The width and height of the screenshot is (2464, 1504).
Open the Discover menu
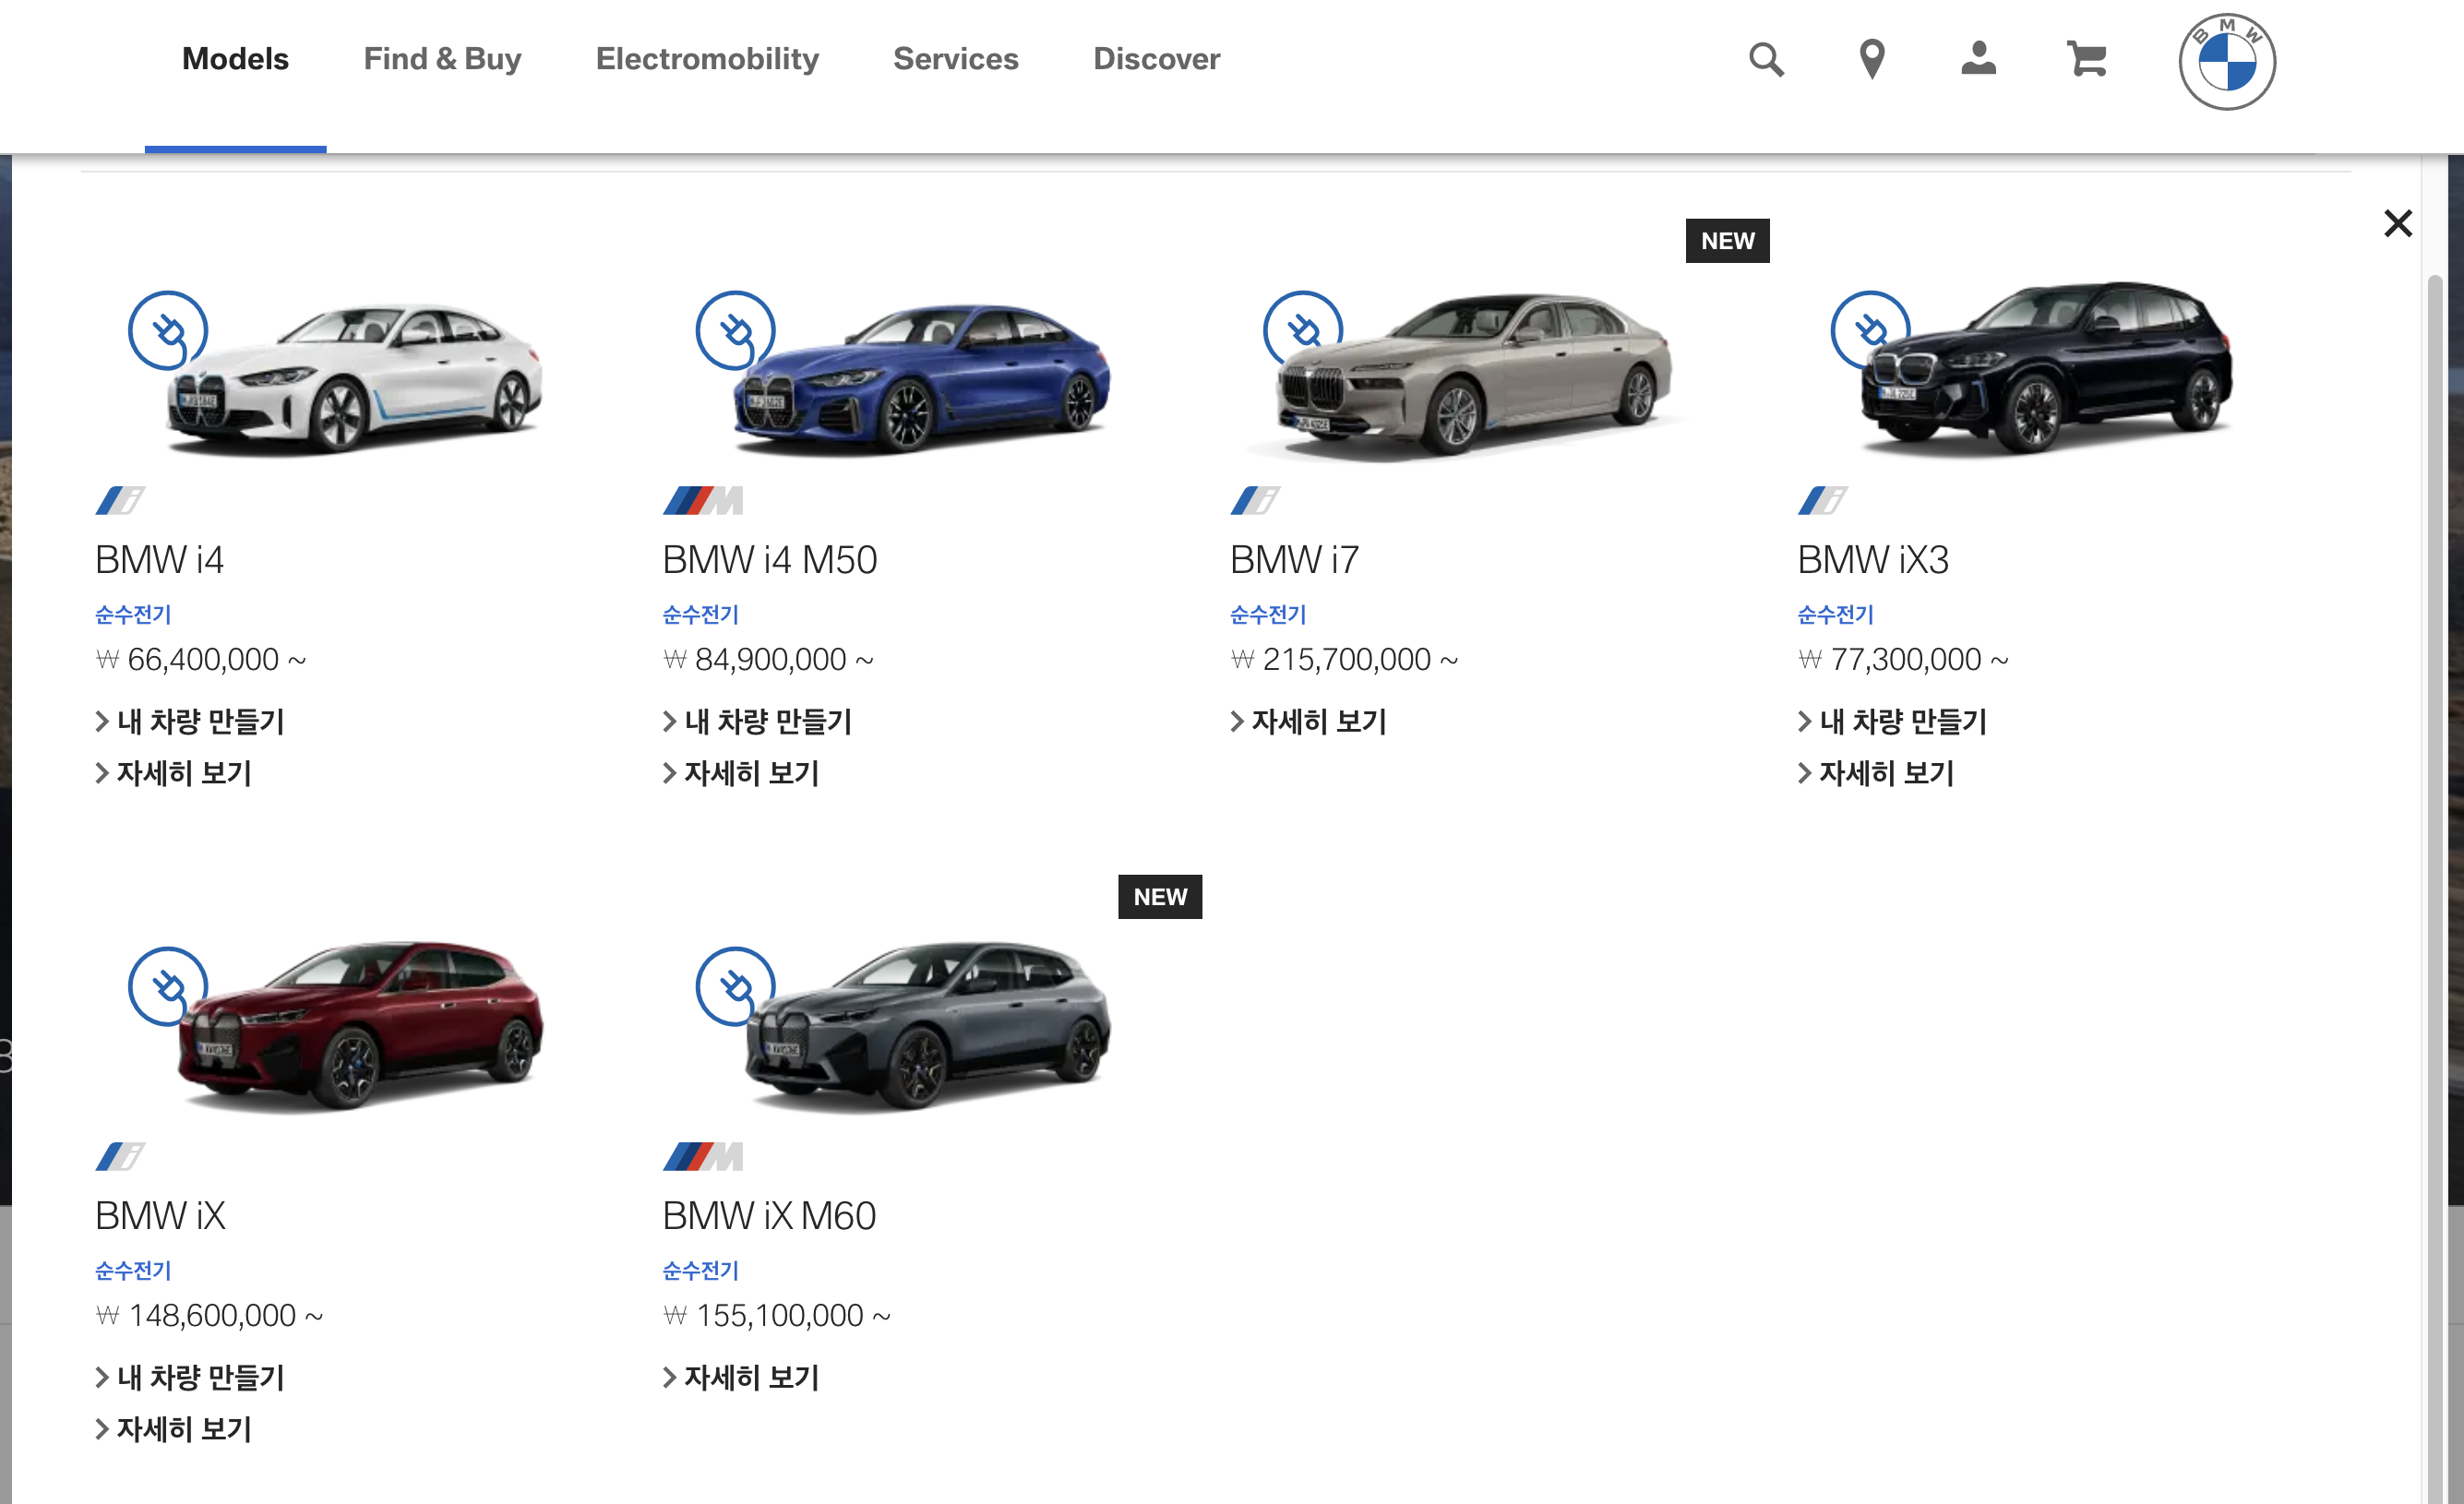pos(1156,60)
